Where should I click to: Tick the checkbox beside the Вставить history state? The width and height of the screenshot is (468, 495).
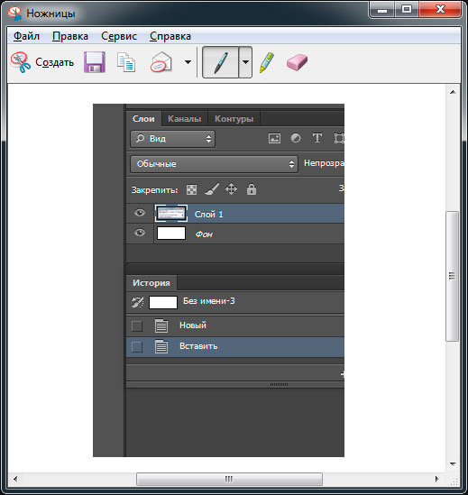pyautogui.click(x=137, y=347)
